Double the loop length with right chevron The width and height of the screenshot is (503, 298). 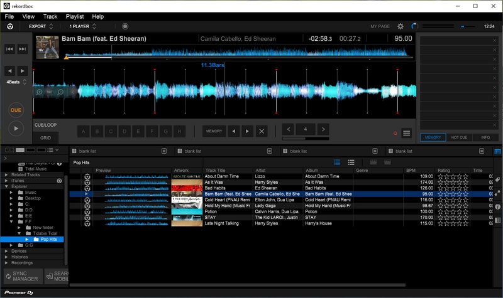point(323,129)
